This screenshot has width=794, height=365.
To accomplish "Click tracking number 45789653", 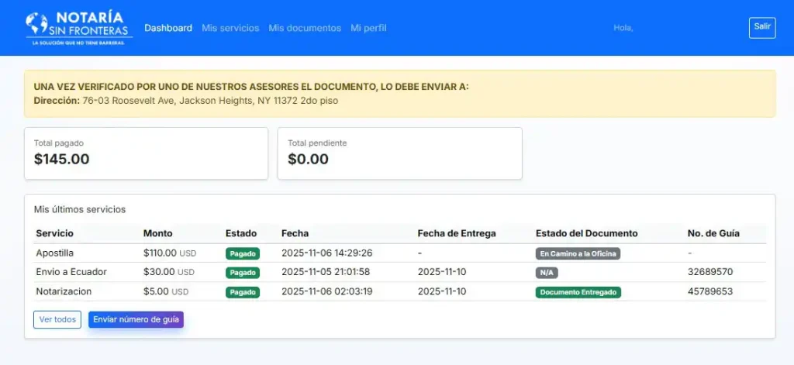I will [710, 291].
